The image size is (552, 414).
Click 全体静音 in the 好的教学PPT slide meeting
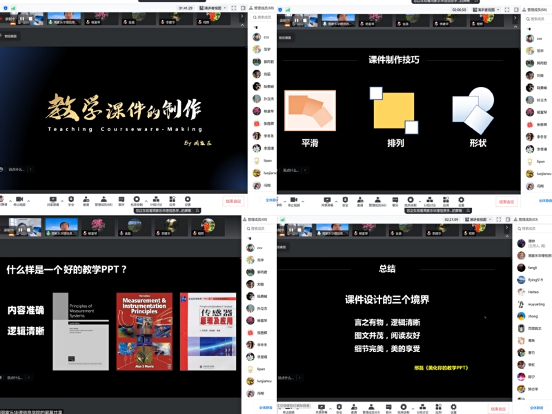266,407
